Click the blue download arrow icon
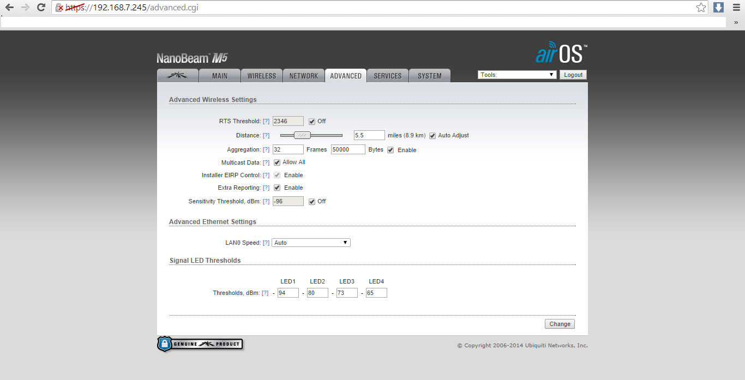Screen dimensions: 745x380 pos(719,8)
